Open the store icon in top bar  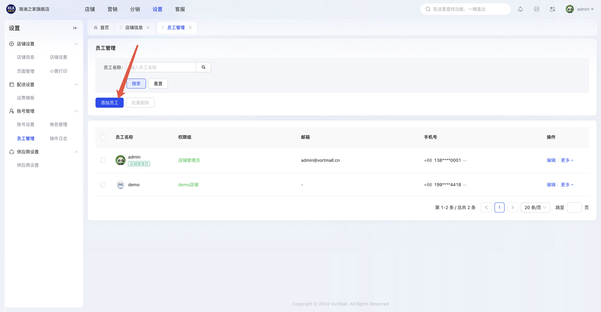click(x=536, y=9)
